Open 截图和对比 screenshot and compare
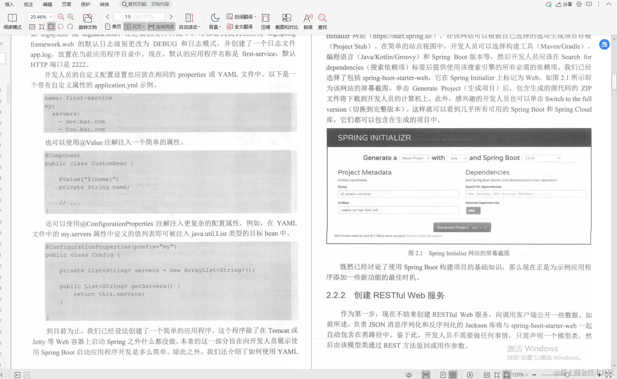This screenshot has width=617, height=379. pyautogui.click(x=286, y=22)
